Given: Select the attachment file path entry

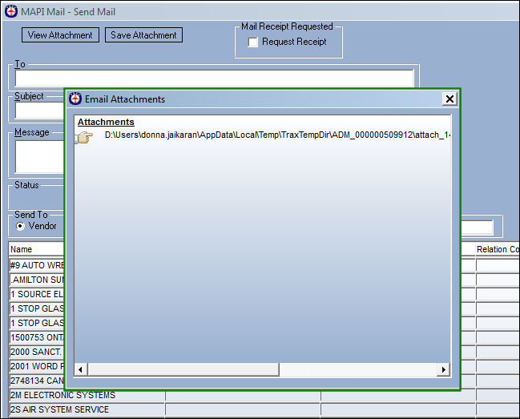Looking at the screenshot, I should 277,135.
